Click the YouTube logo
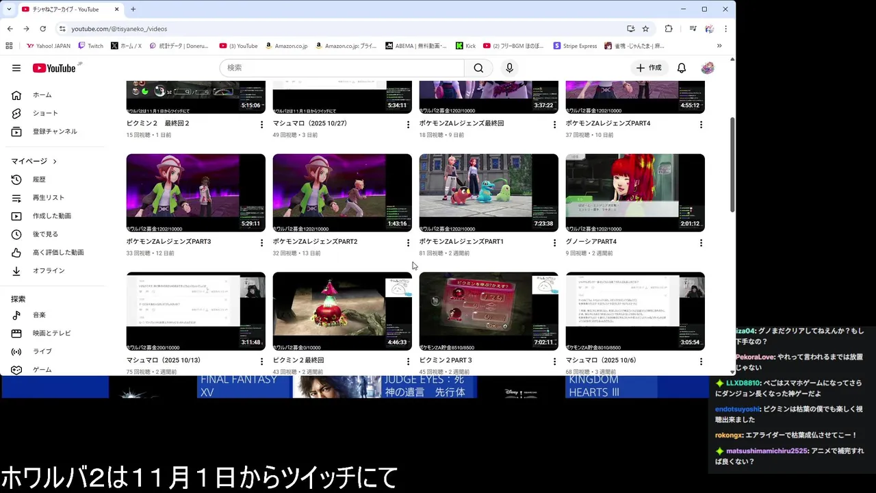876x493 pixels. [54, 68]
